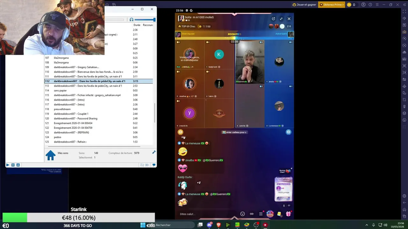
Task: Click the A toggle in the soundboard footer
Action: pyautogui.click(x=18, y=165)
